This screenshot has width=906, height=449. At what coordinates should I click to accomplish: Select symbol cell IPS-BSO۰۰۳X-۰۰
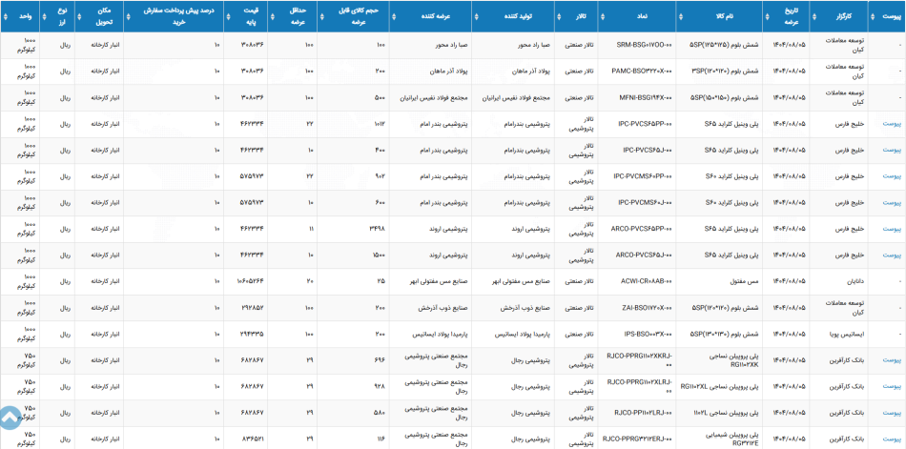649,334
